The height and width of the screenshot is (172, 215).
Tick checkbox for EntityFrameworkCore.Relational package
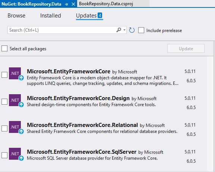(4, 128)
